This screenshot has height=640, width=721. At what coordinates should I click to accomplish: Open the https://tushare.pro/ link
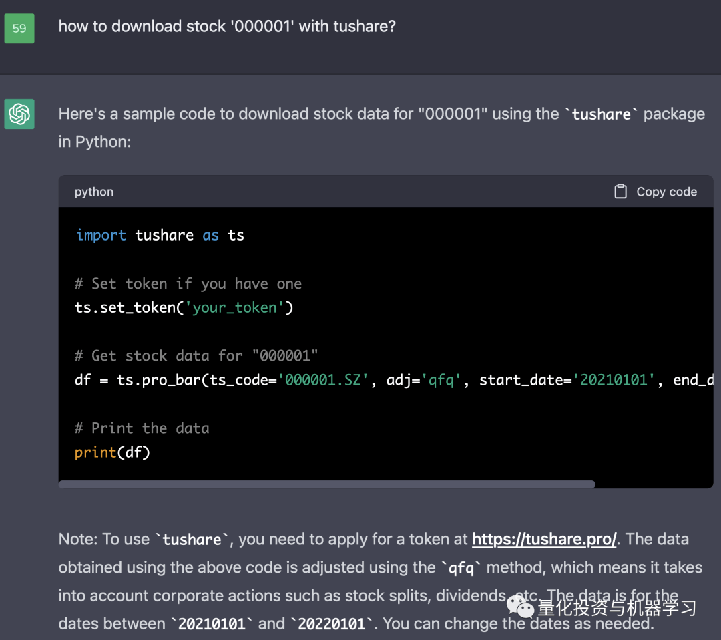point(544,539)
